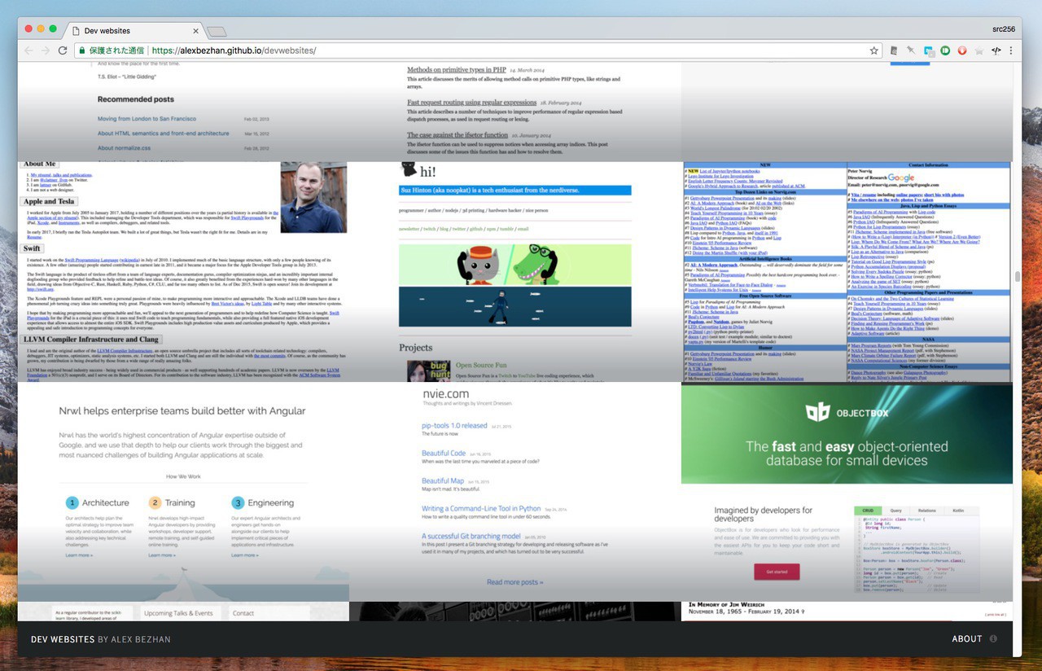Click the 'Apple and Tesla' heading
The height and width of the screenshot is (671, 1042).
pos(49,201)
